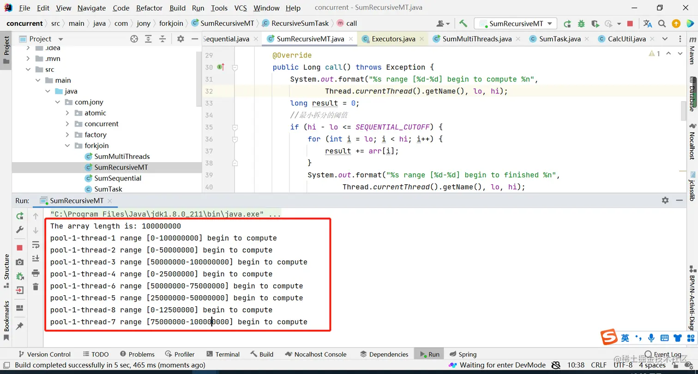Image resolution: width=698 pixels, height=374 pixels.
Task: Expand the atomic package
Action: [67, 113]
